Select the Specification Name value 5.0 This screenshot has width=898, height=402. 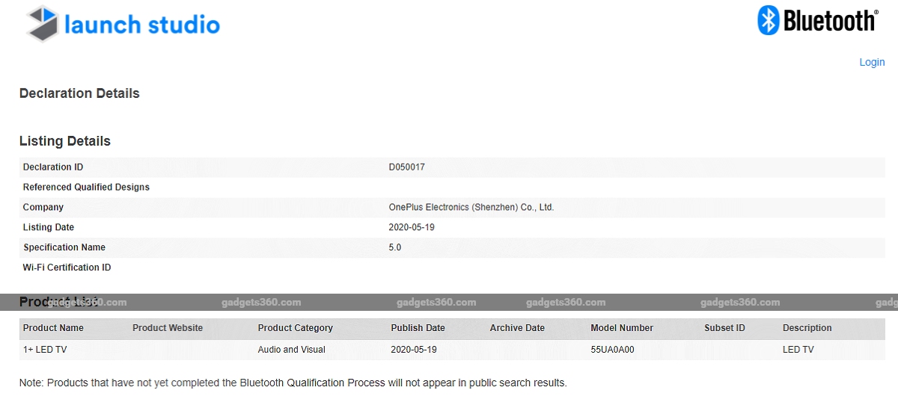click(x=395, y=247)
